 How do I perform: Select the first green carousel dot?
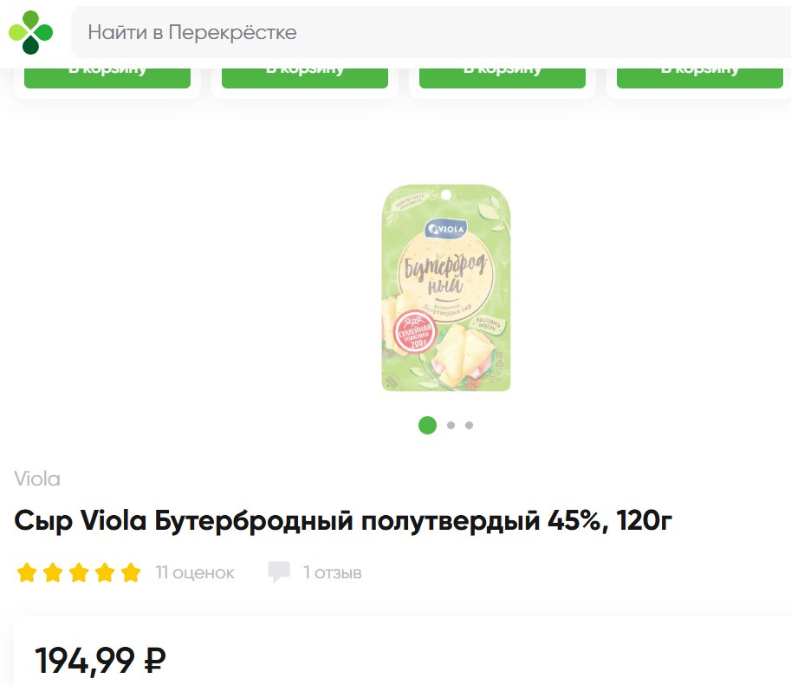(x=427, y=425)
